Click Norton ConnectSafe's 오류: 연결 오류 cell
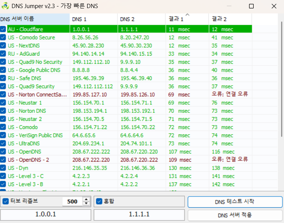Viewport: 284px width, 223px height. coord(230,94)
